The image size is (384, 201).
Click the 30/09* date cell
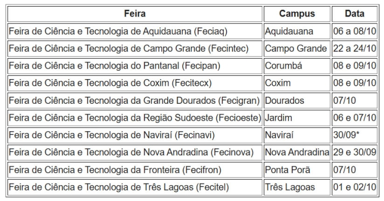point(354,135)
